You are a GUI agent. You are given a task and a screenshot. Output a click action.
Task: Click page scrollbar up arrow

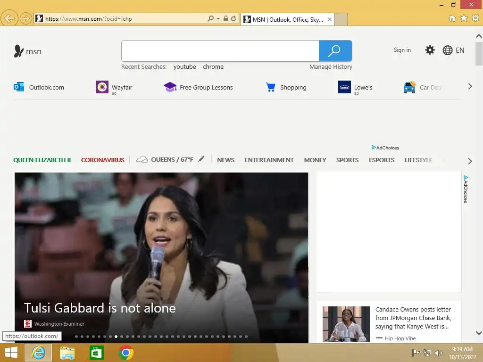pos(479,36)
